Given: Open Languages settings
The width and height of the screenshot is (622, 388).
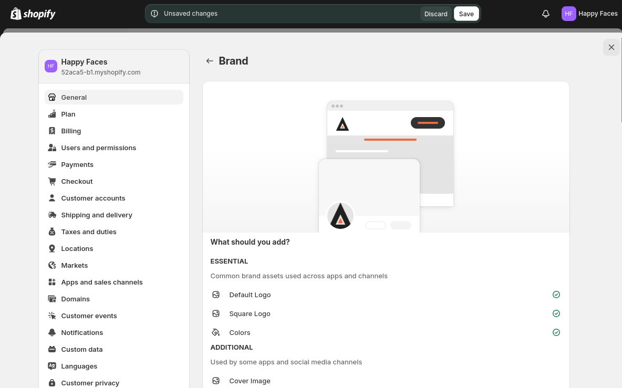Looking at the screenshot, I should [114, 366].
